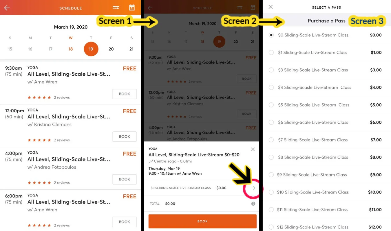The height and width of the screenshot is (231, 391).
Task: Book the 4:00pm class on Screen 1
Action: click(124, 179)
